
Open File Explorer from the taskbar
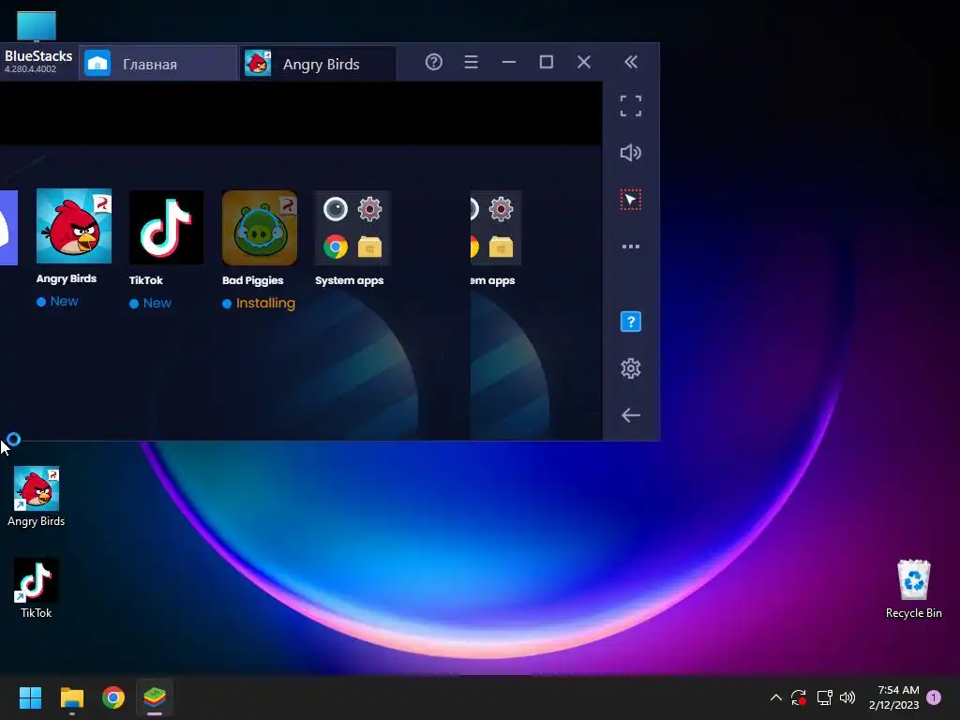71,697
